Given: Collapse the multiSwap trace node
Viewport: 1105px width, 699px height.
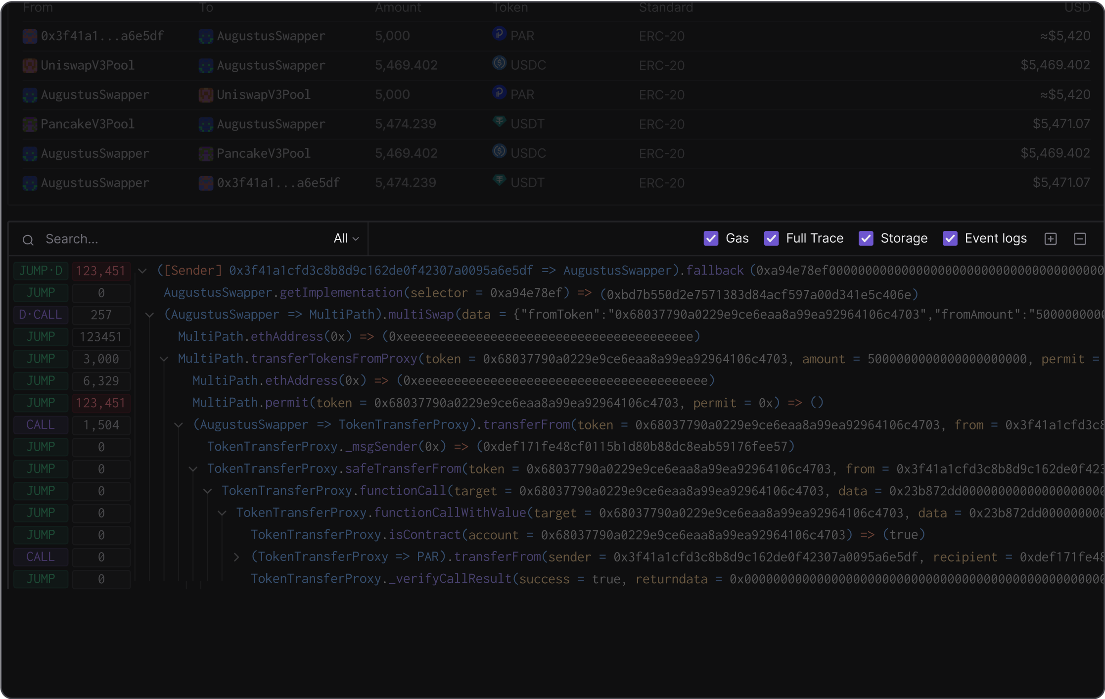Looking at the screenshot, I should coord(149,315).
